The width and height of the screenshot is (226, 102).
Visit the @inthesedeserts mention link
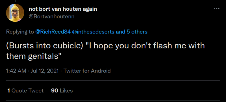[93, 32]
